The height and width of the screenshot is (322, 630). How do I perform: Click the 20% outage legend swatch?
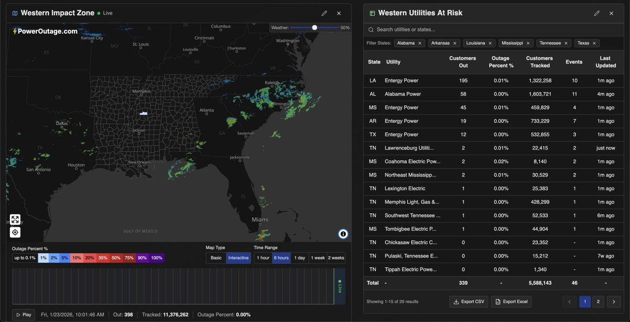pyautogui.click(x=90, y=258)
